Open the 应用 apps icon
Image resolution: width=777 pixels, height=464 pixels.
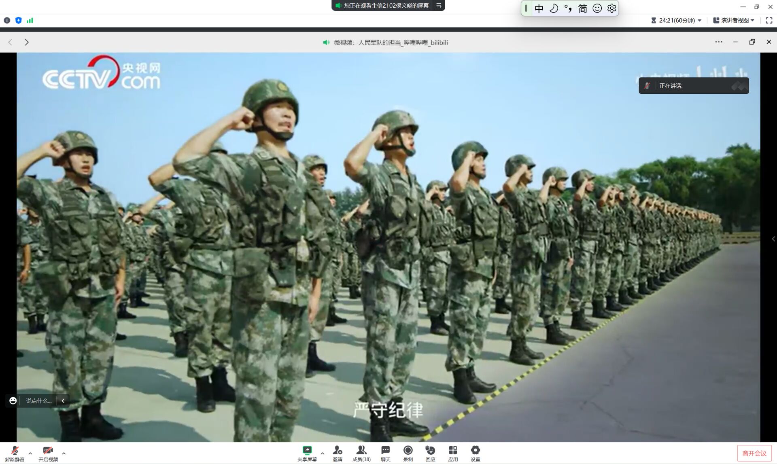click(x=453, y=453)
